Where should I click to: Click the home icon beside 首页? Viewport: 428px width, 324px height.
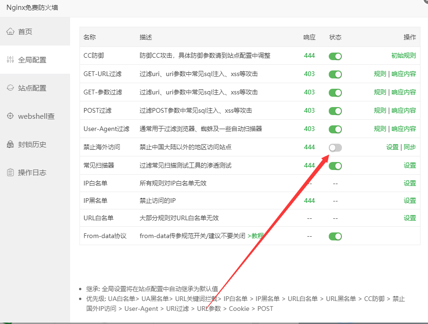coord(10,31)
